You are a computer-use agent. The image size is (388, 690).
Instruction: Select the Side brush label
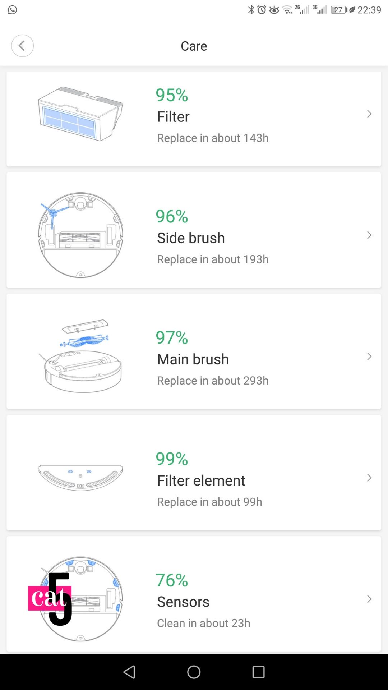(191, 238)
